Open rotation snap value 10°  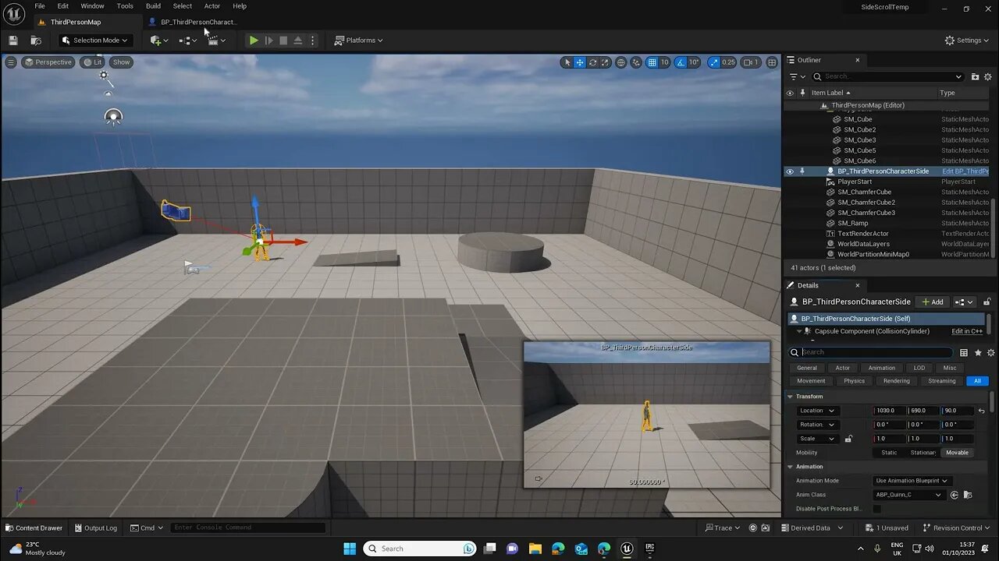click(x=694, y=62)
